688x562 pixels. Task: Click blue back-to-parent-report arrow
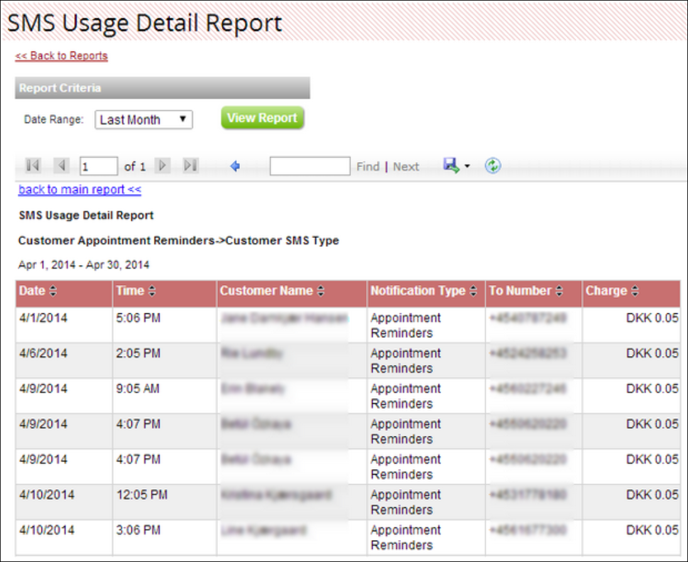tap(236, 166)
